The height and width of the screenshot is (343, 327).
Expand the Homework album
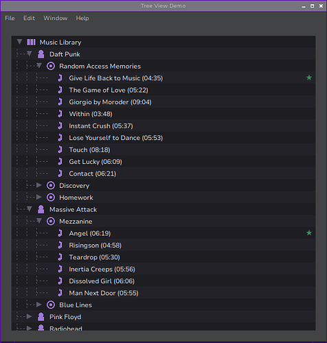pos(39,197)
